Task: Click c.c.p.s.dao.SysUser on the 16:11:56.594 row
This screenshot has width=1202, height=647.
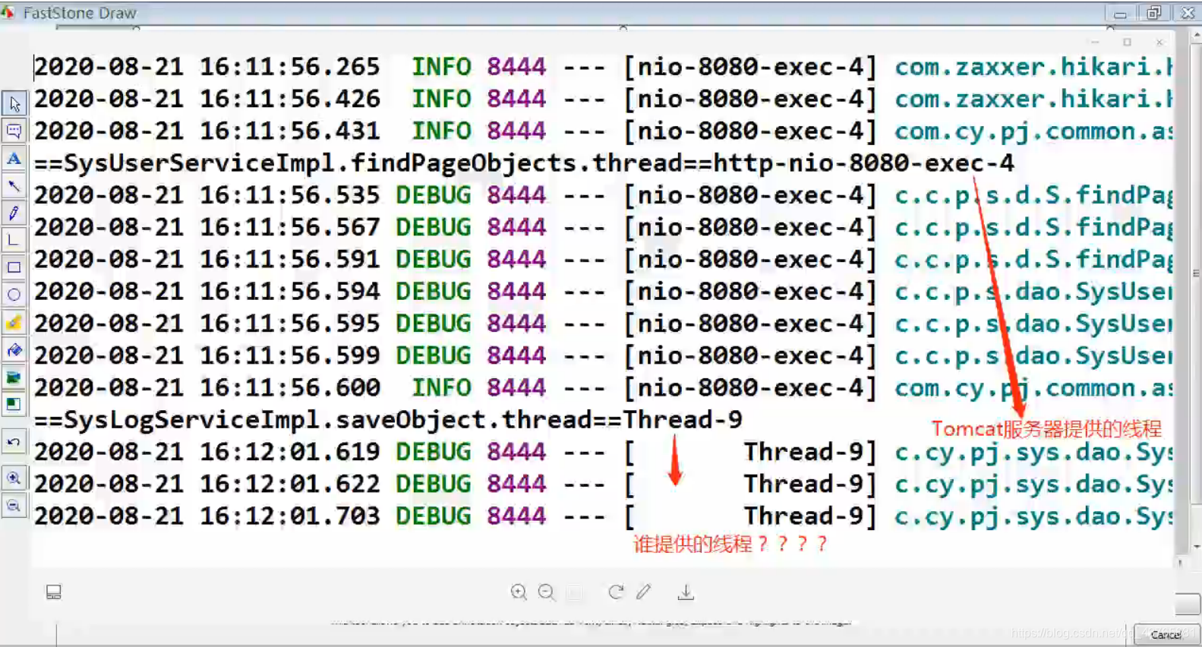Action: point(1033,292)
